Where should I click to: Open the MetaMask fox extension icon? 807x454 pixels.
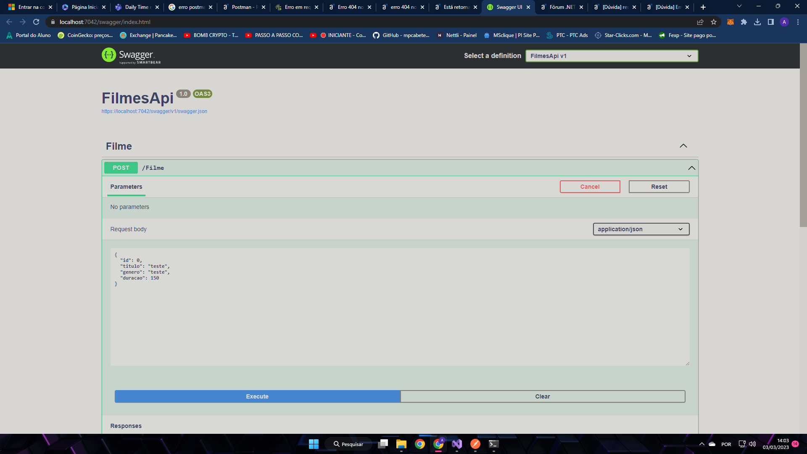(x=731, y=22)
